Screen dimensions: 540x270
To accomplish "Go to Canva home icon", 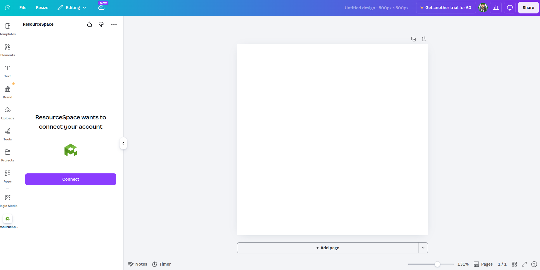I will (8, 8).
